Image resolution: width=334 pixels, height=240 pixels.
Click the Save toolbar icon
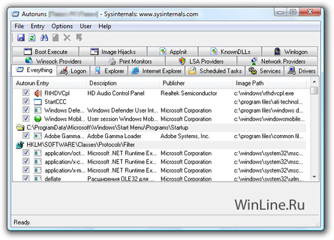(x=21, y=38)
